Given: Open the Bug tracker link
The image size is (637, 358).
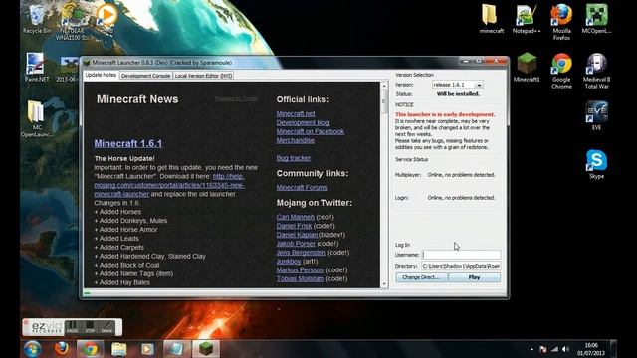Looking at the screenshot, I should click(294, 158).
